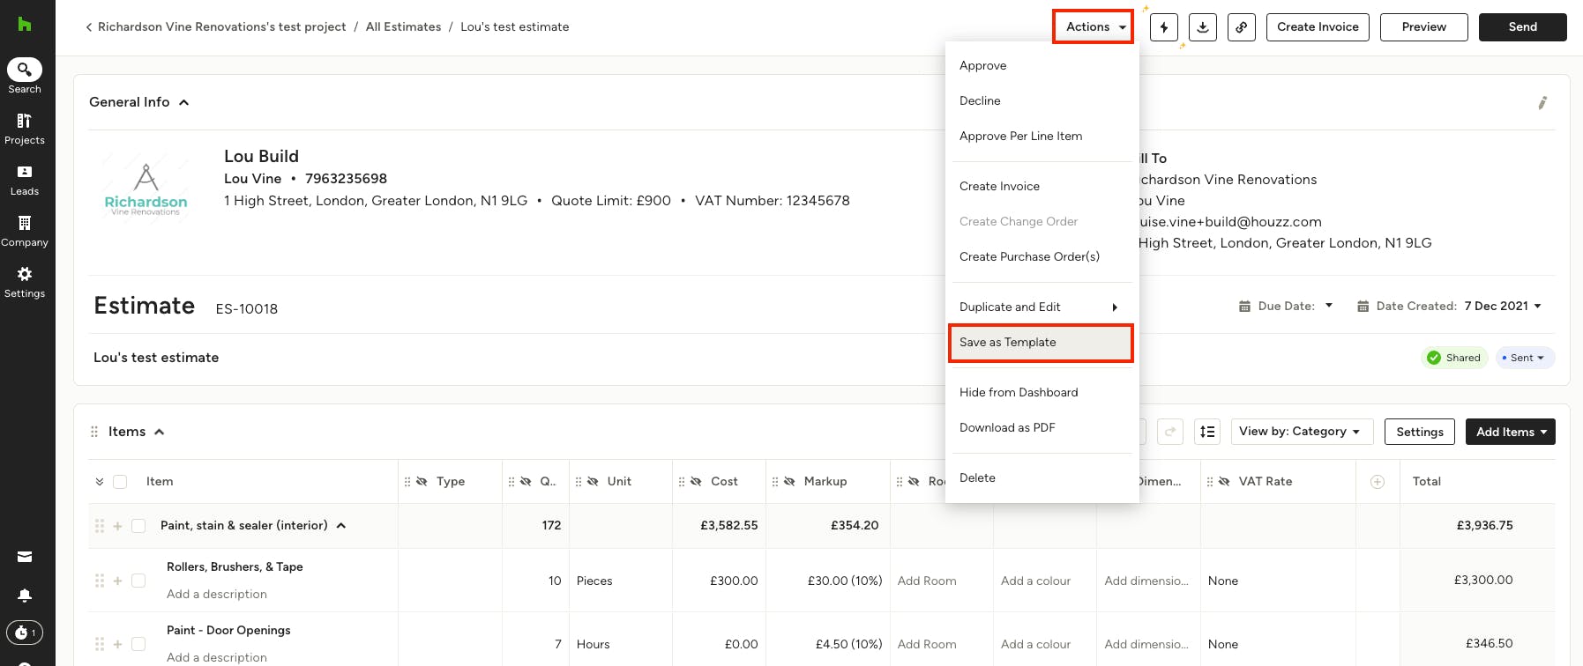1583x666 pixels.
Task: Open Search from the sidebar
Action: coord(25,76)
